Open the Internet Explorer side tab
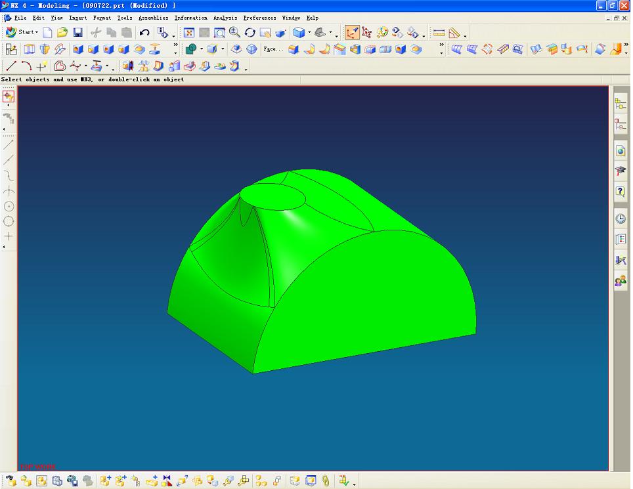 621,152
